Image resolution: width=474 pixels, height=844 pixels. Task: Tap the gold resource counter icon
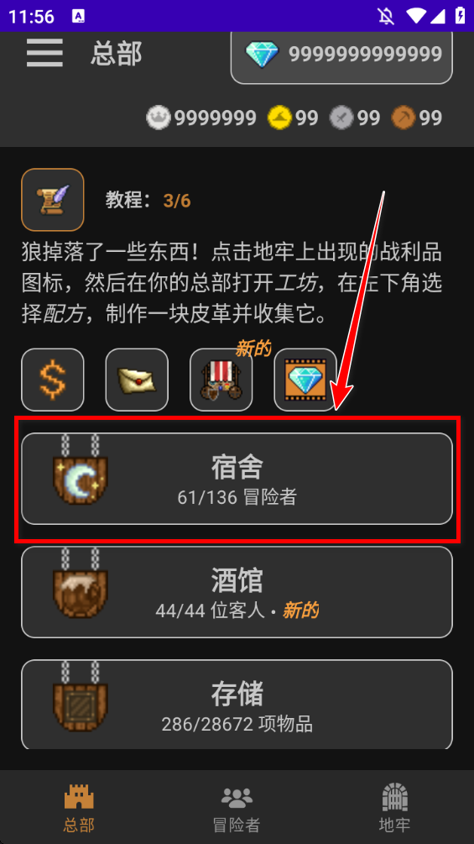point(280,118)
